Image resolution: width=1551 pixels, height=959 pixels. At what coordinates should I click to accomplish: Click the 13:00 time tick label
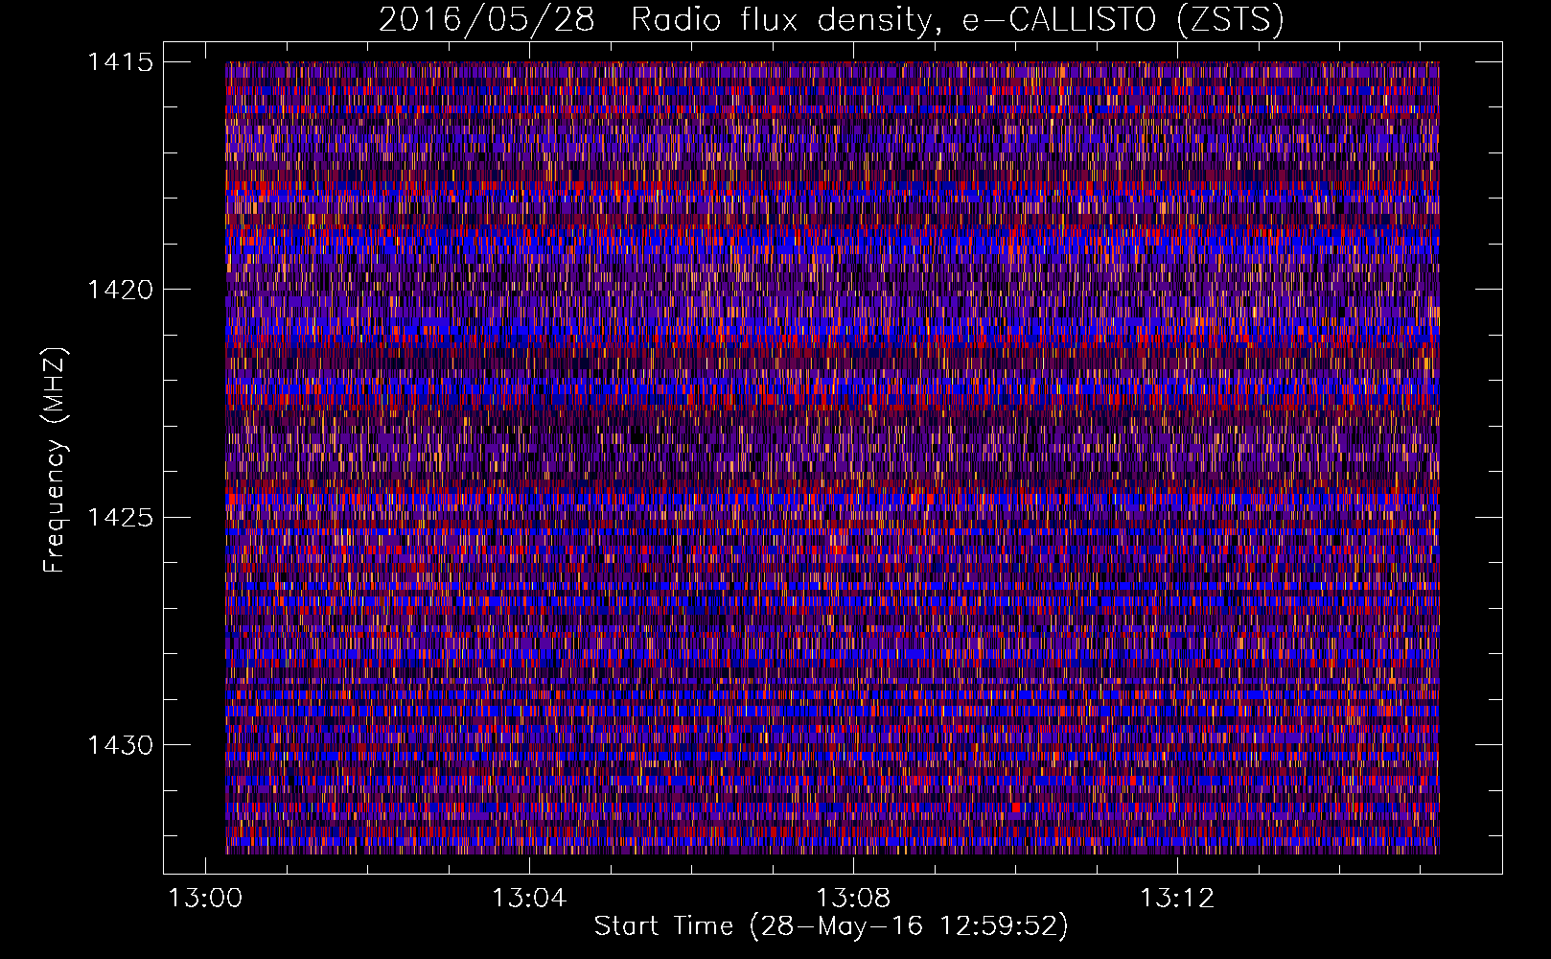click(x=205, y=899)
